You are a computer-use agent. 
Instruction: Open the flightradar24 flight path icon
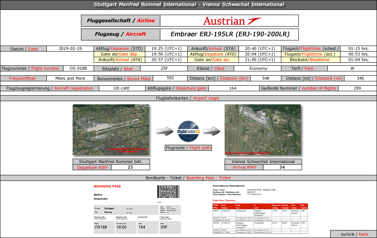(x=188, y=131)
